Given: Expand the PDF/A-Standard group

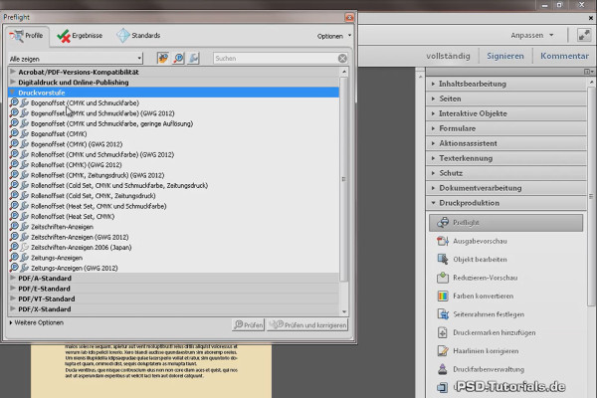Looking at the screenshot, I should (x=13, y=278).
